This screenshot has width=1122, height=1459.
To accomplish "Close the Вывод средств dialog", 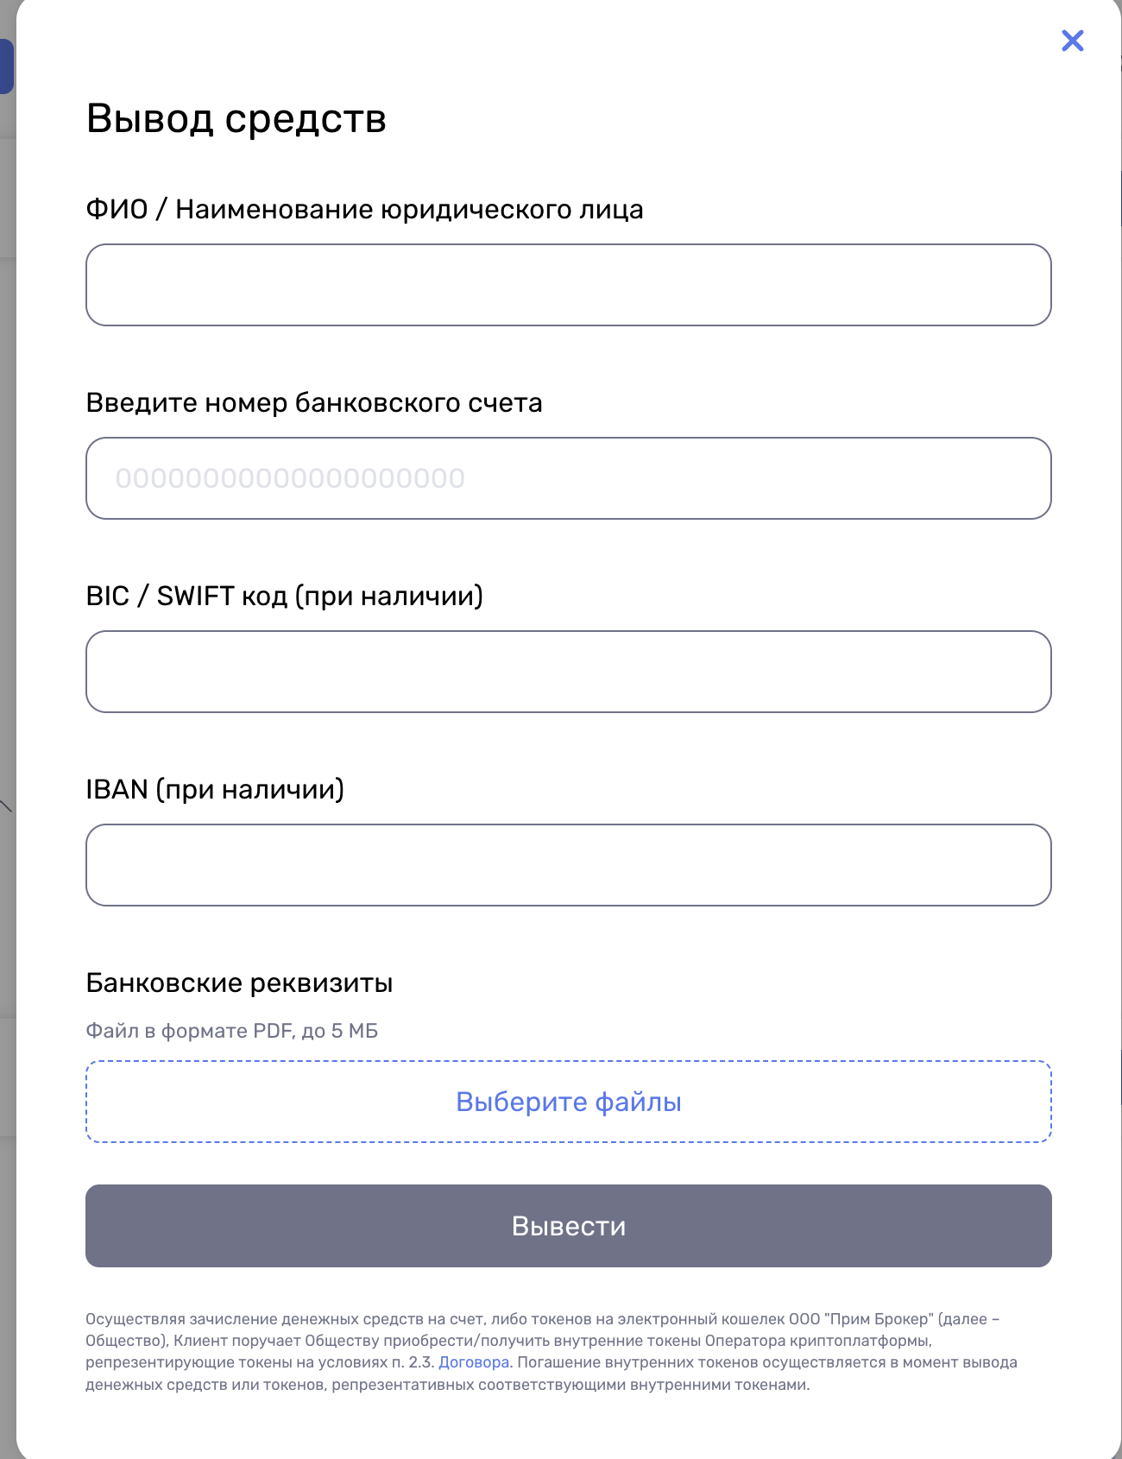I will coord(1072,41).
